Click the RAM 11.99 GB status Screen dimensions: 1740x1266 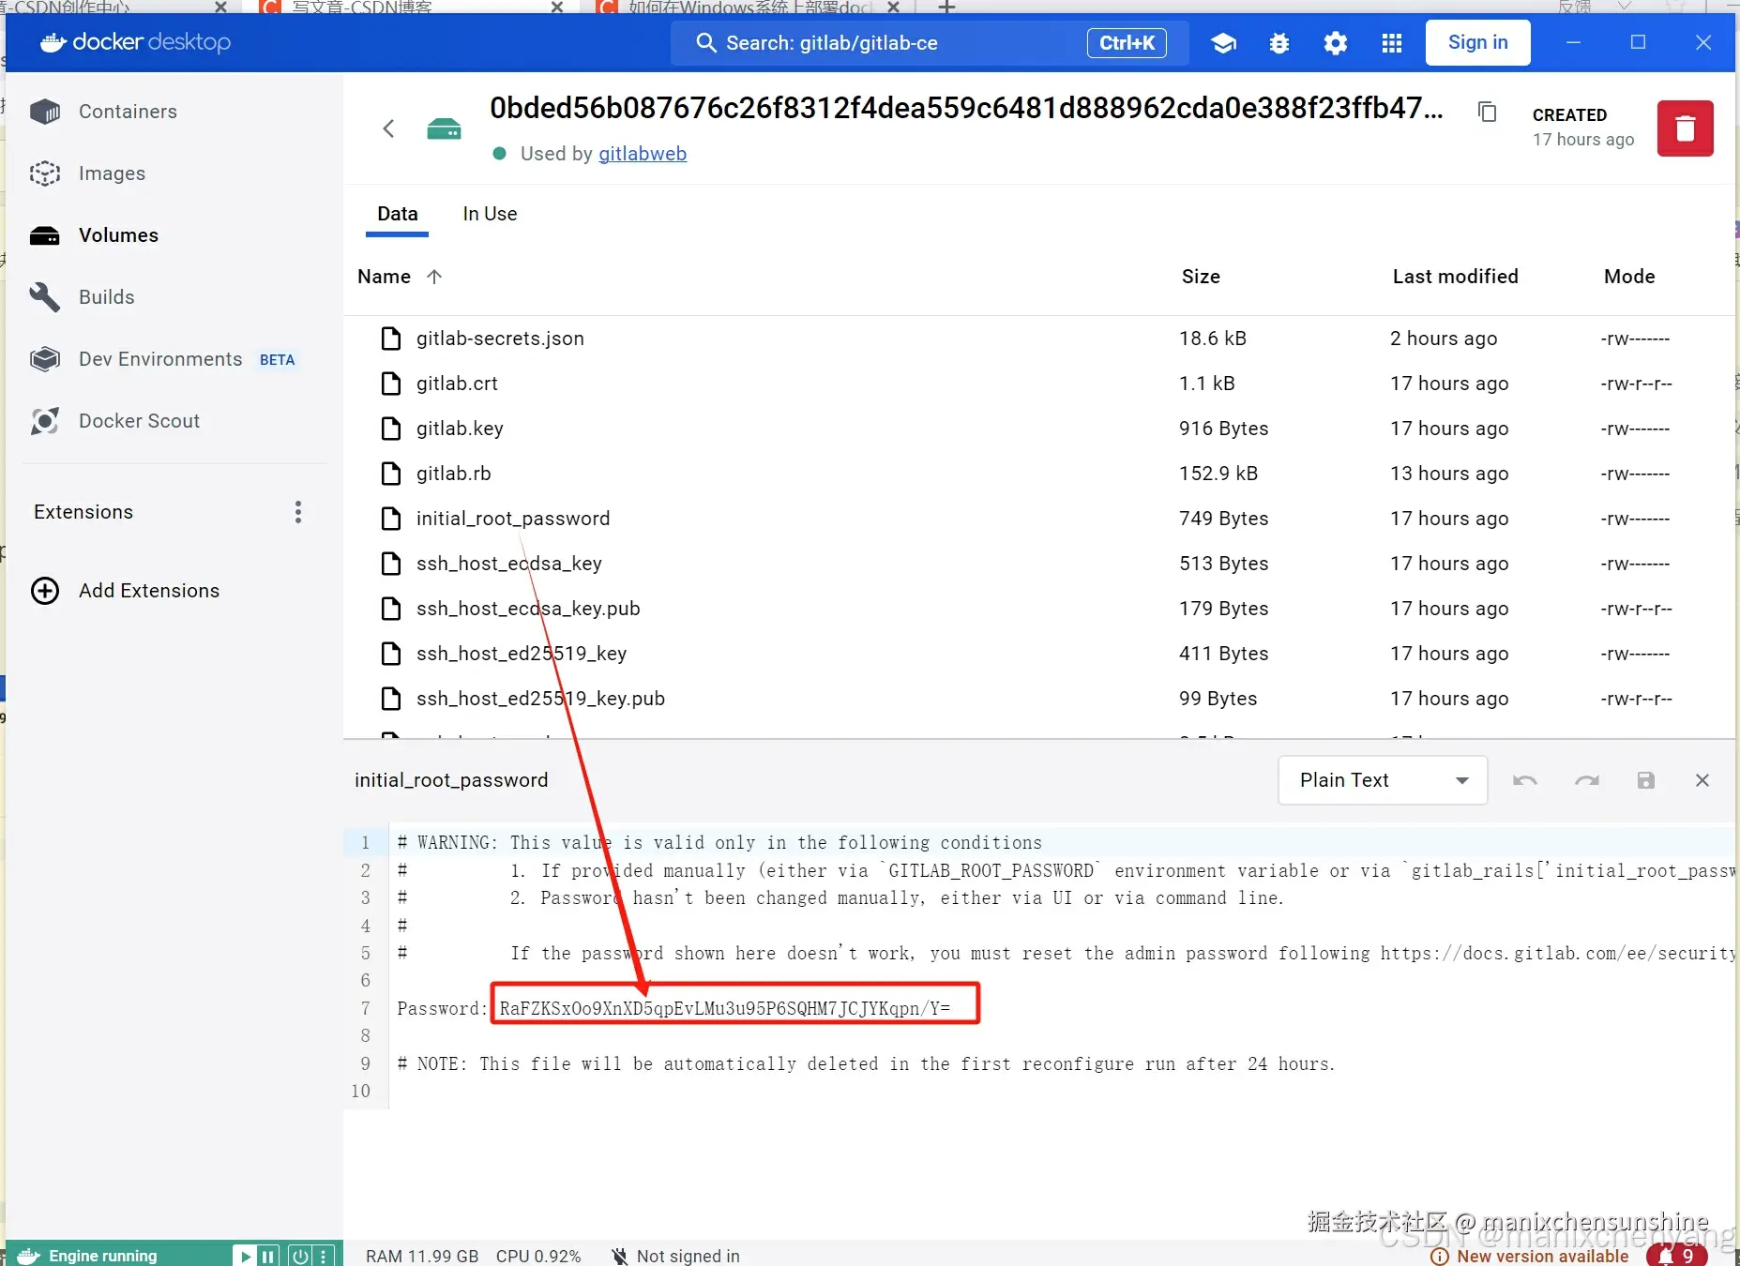pyautogui.click(x=422, y=1257)
